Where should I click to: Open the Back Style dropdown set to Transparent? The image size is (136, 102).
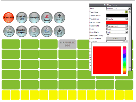coord(117,26)
